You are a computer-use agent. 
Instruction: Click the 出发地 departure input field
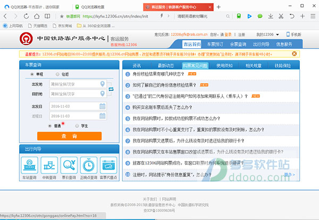[x=78, y=84]
